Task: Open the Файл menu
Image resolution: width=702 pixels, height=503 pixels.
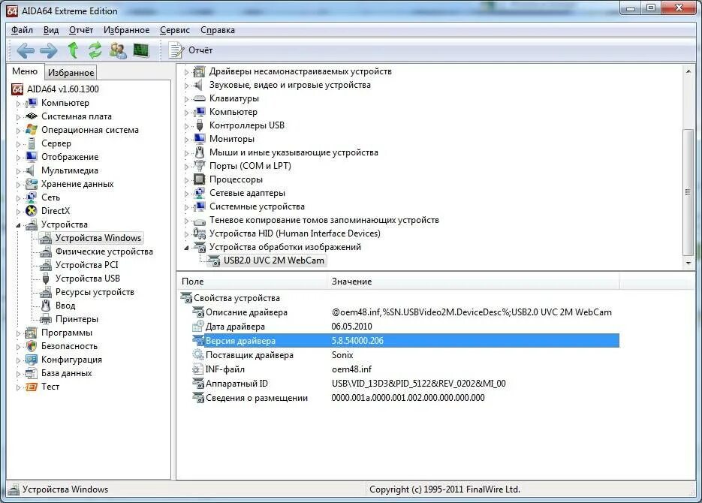Action: 22,30
